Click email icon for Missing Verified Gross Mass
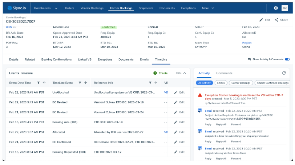This screenshot has height=165, width=295. coord(200,148)
